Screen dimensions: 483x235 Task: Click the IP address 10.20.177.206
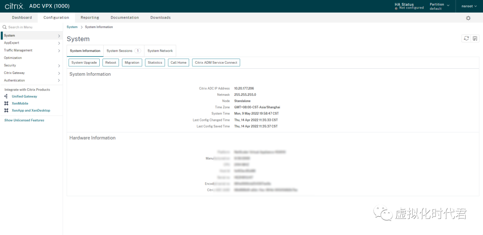[x=244, y=88]
